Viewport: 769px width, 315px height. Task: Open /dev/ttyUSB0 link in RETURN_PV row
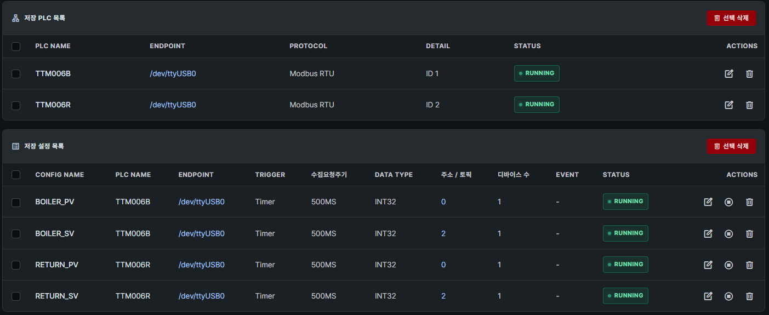[201, 265]
